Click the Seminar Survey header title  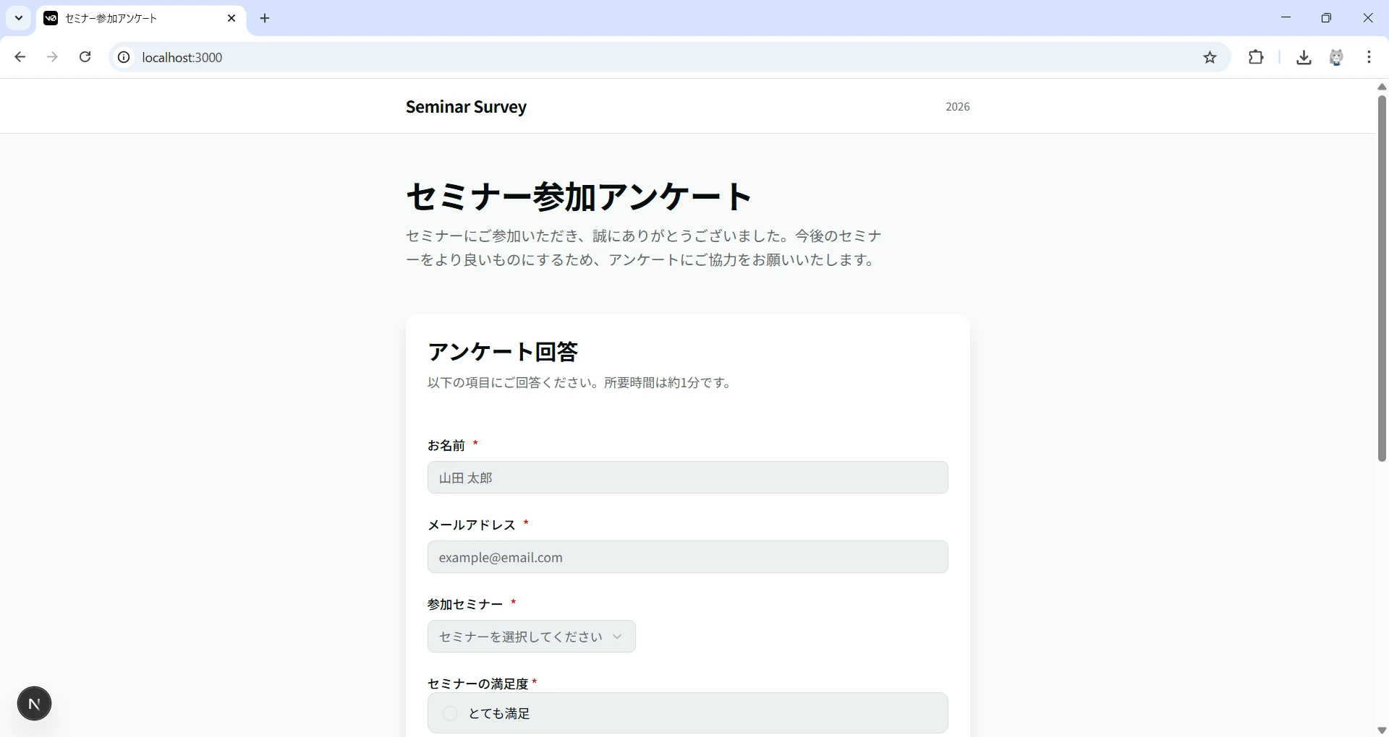[x=466, y=107]
